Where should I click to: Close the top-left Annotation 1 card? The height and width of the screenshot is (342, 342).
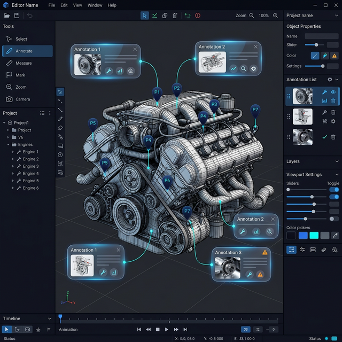click(x=135, y=49)
